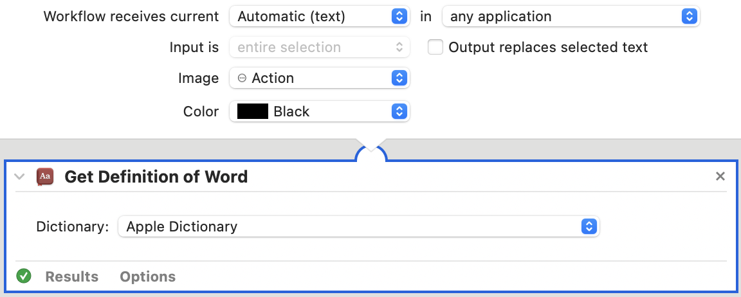The image size is (741, 297).
Task: Click the green success checkmark icon
Action: [x=24, y=276]
